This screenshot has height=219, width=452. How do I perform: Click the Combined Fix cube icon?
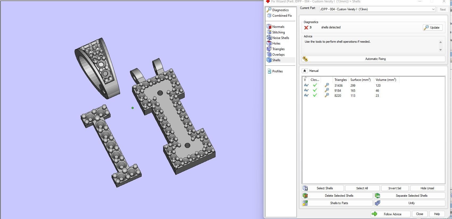pyautogui.click(x=269, y=16)
